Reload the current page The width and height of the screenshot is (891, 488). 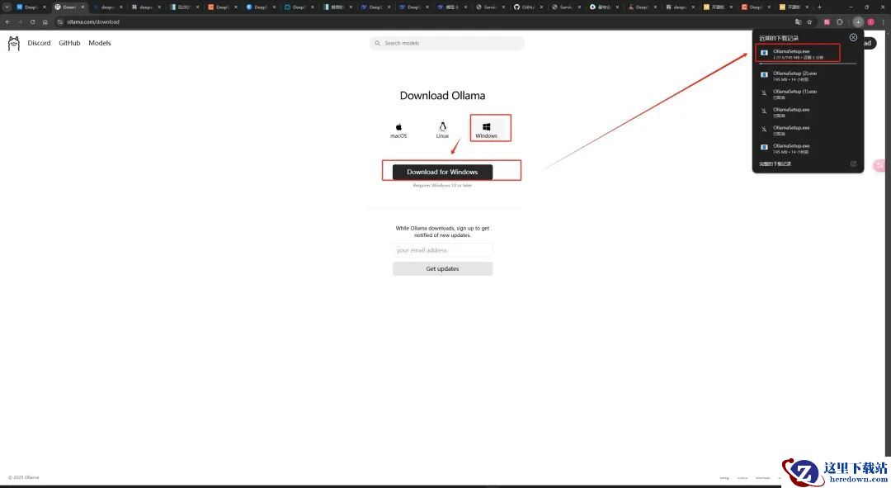[32, 21]
